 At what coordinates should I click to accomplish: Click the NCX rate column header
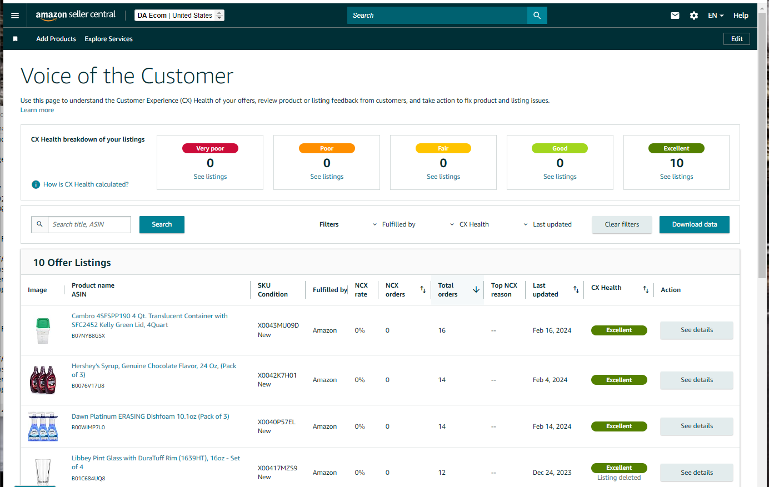pyautogui.click(x=361, y=290)
